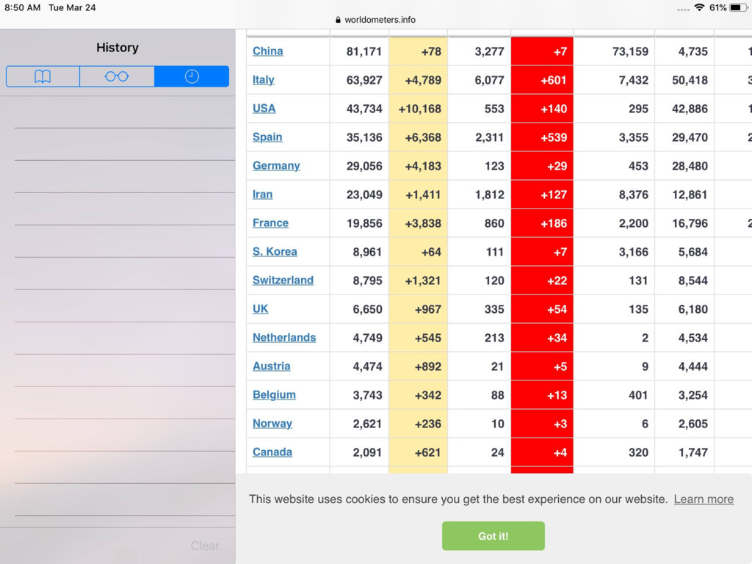Open the Spain country link
The width and height of the screenshot is (752, 564).
click(267, 137)
